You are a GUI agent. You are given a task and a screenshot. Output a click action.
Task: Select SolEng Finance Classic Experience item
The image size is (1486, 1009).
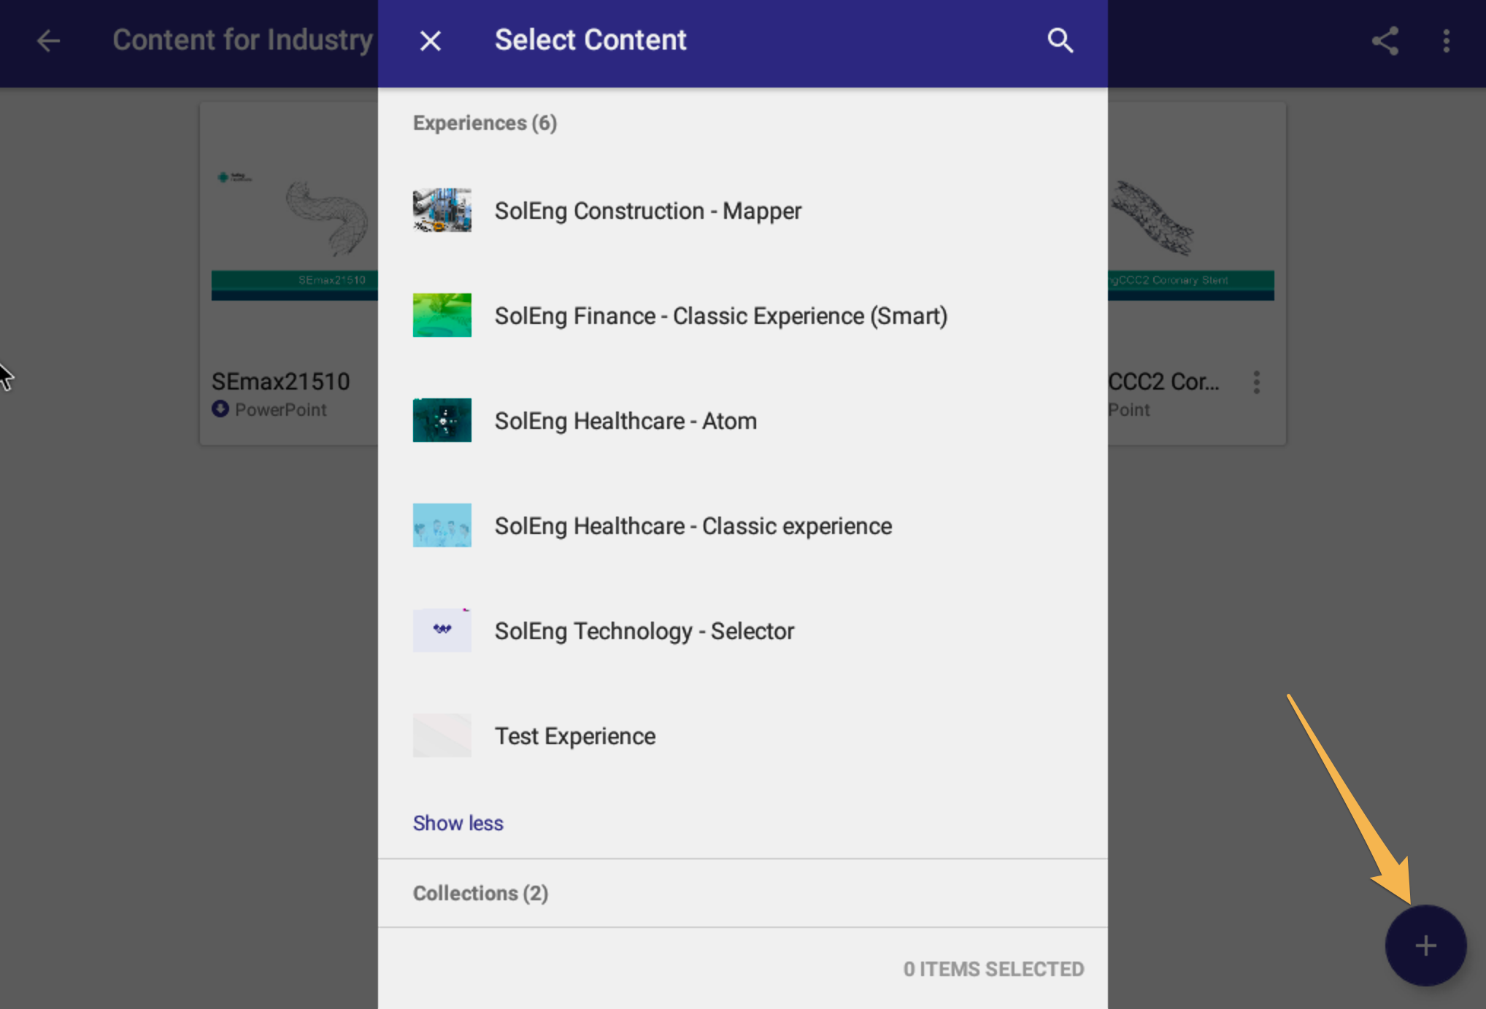(720, 316)
